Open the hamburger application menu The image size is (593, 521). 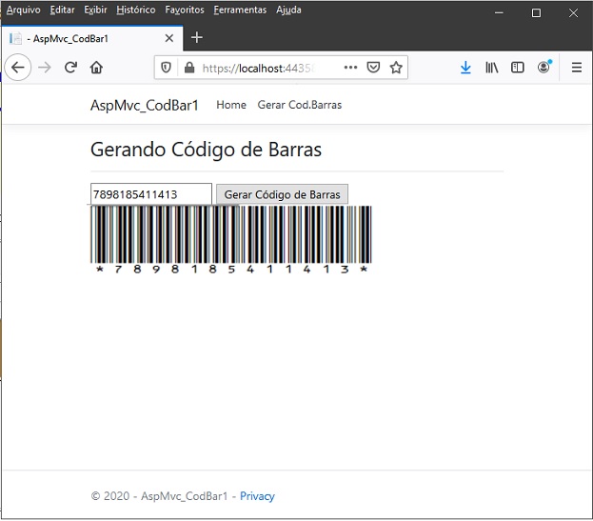click(x=577, y=68)
